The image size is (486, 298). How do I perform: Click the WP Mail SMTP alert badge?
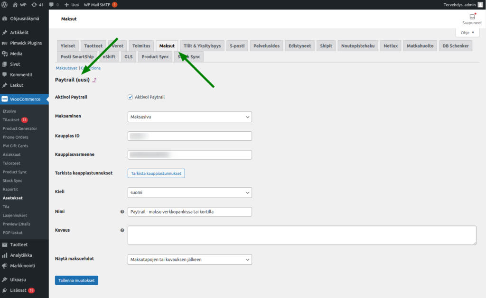point(115,5)
